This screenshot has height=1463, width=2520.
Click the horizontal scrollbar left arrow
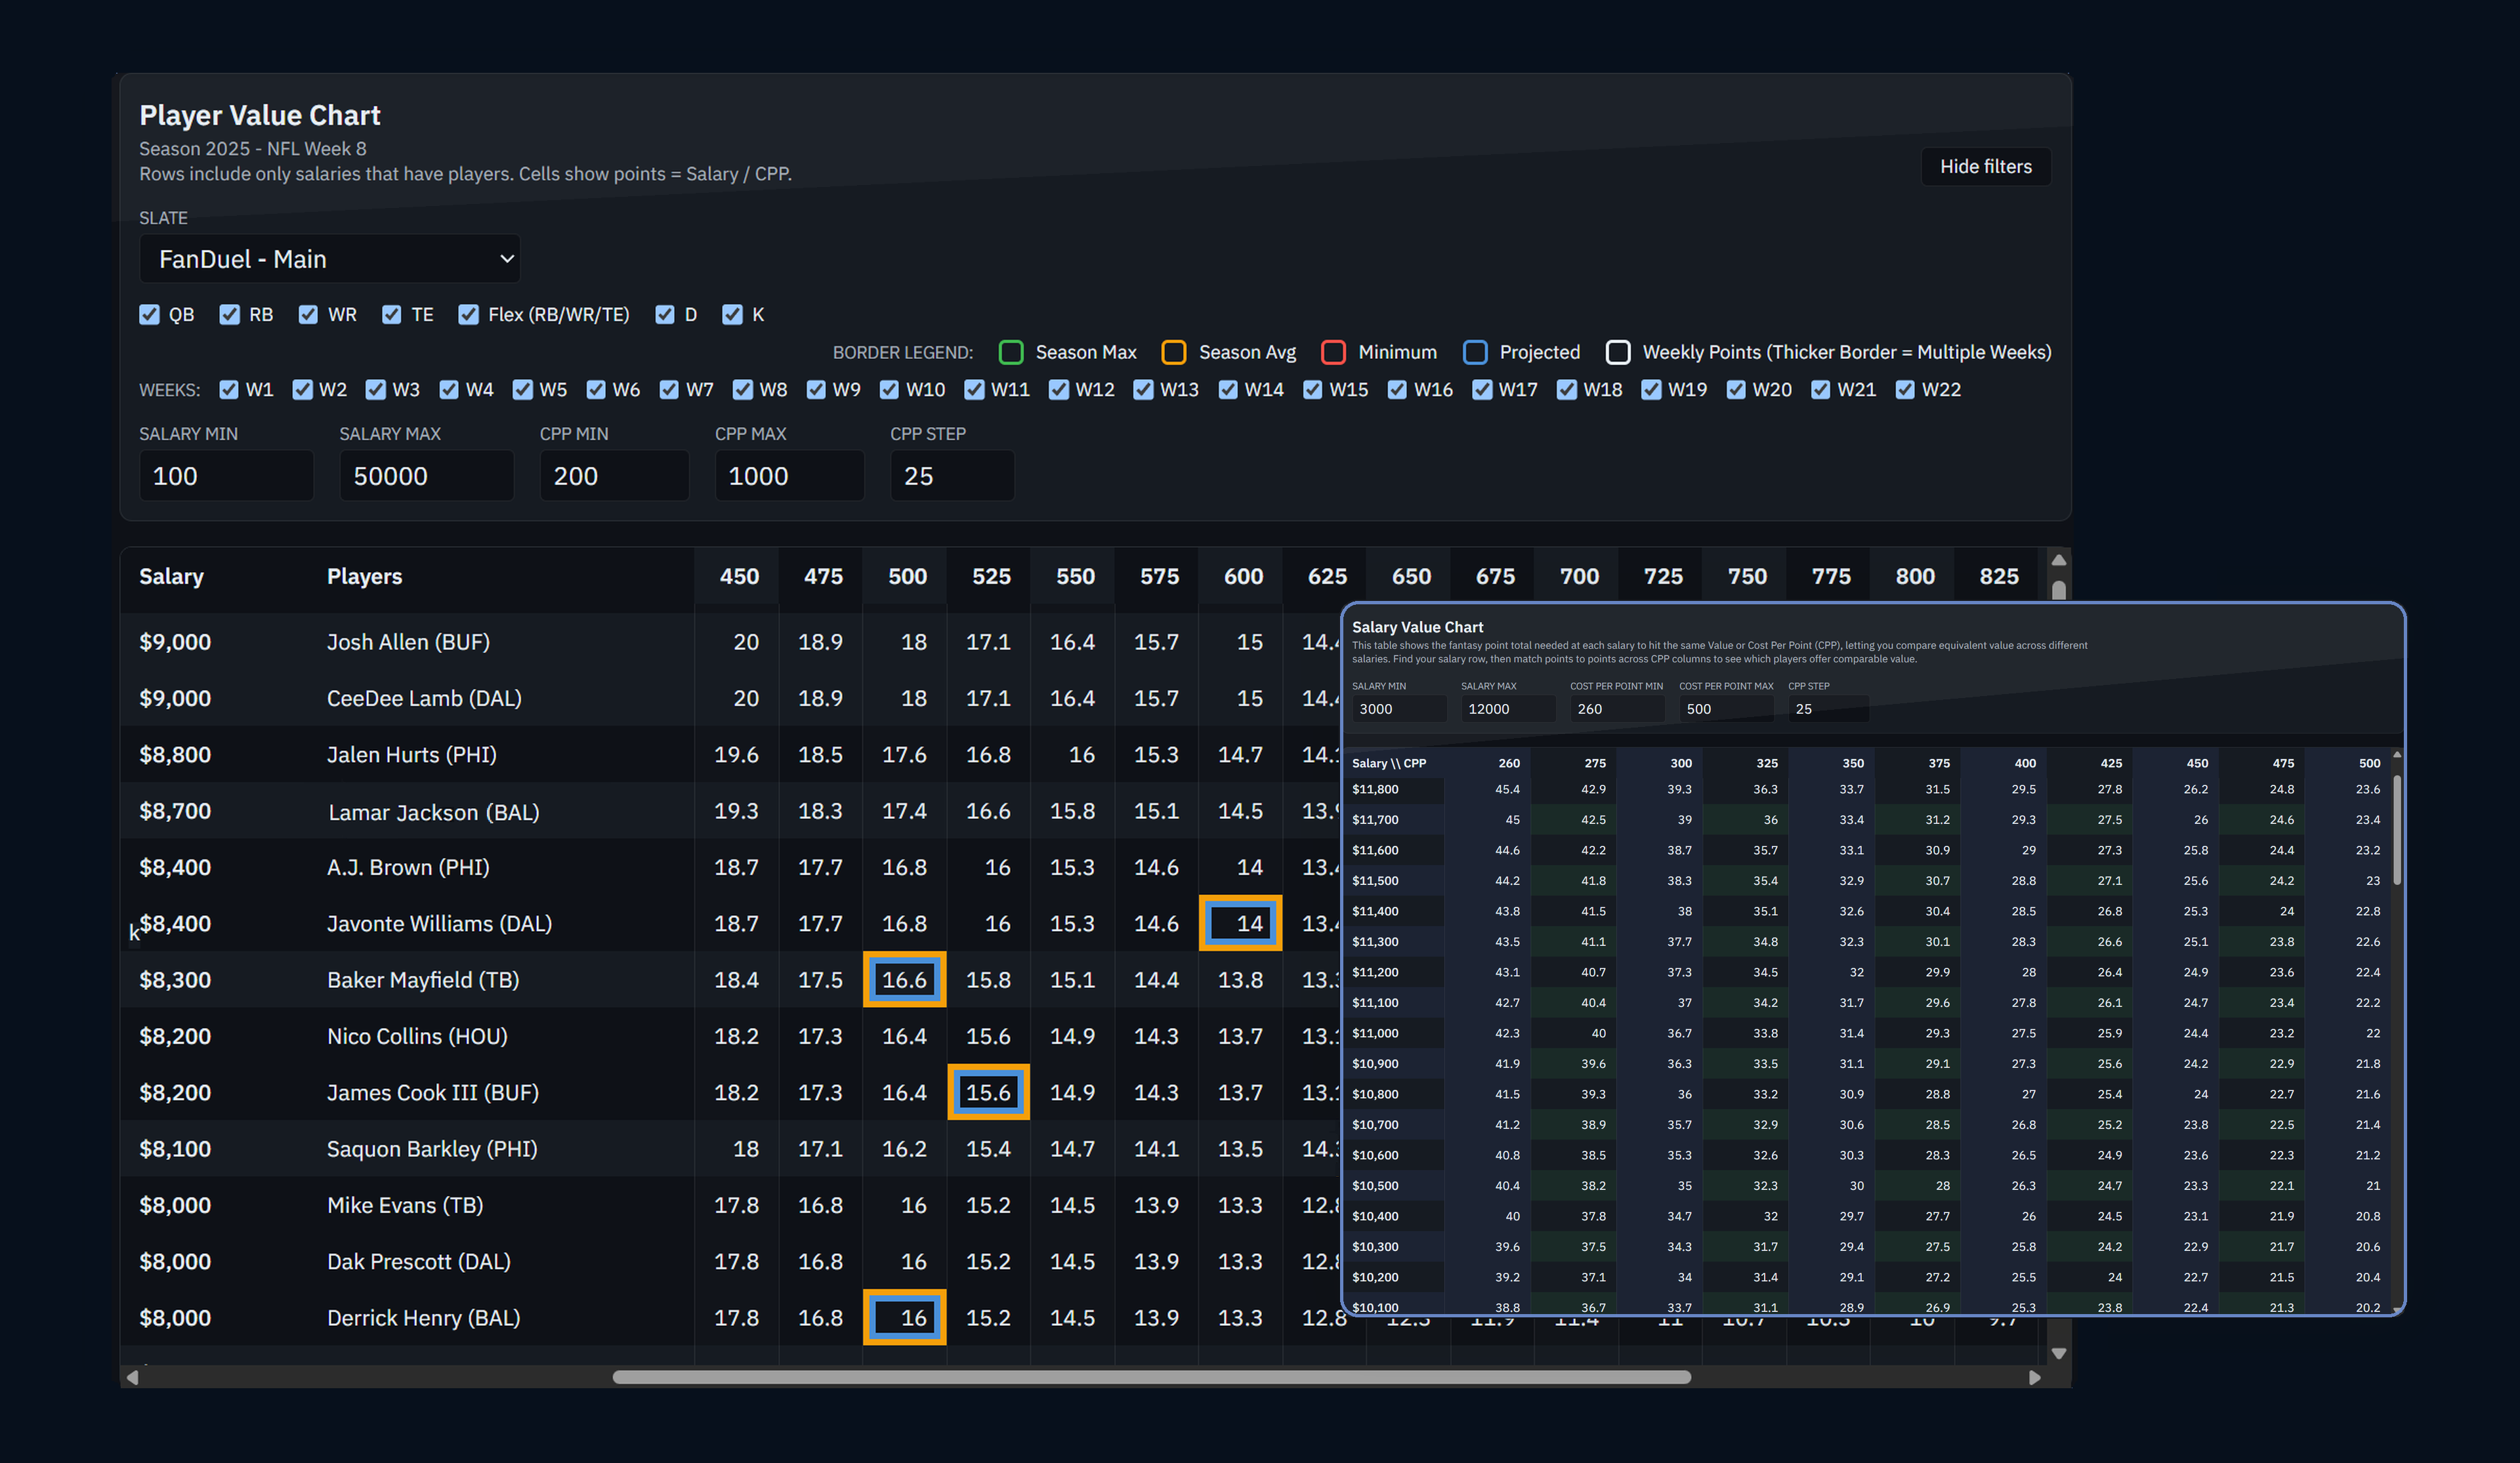pyautogui.click(x=132, y=1377)
